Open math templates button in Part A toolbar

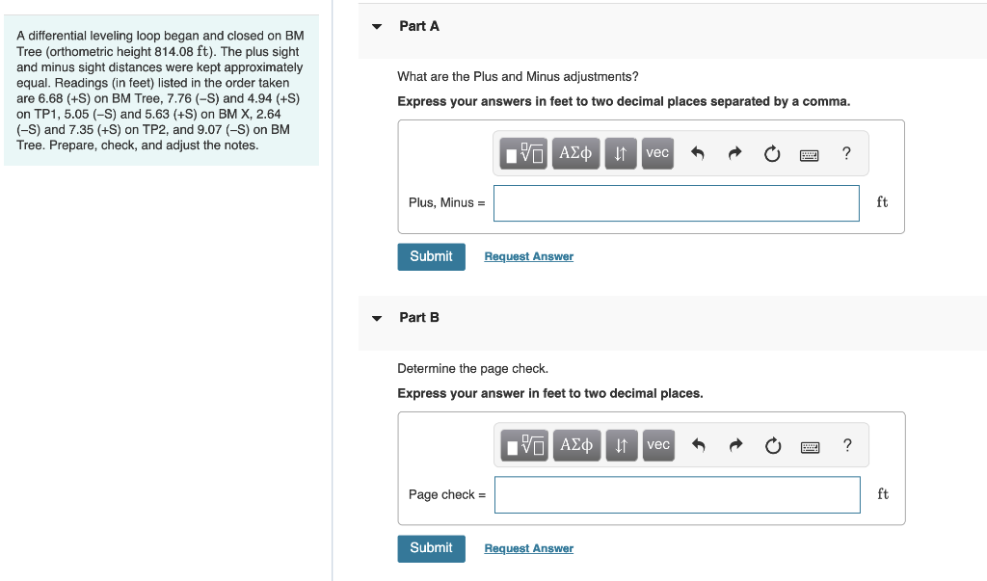[523, 153]
